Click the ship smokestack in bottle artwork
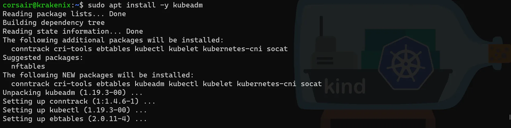 [321, 26]
